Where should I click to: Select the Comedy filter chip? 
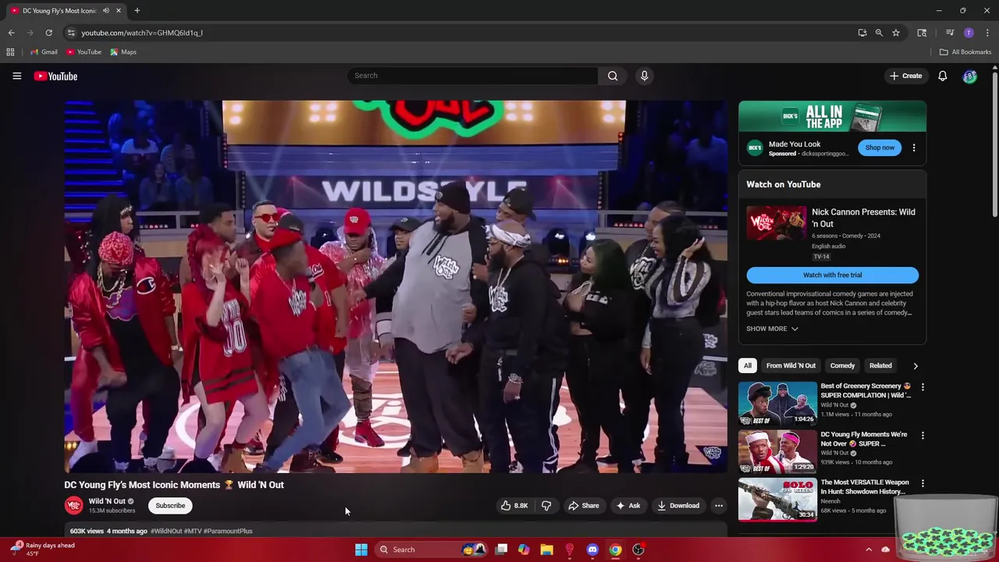842,365
